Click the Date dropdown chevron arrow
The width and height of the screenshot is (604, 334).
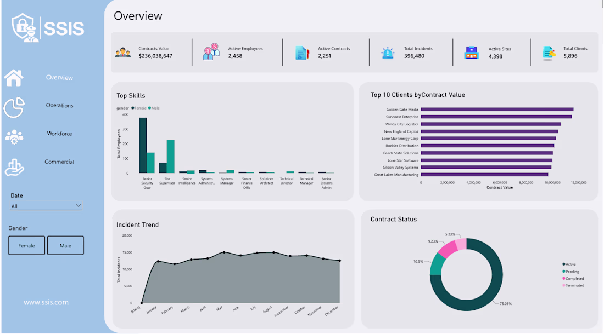click(78, 206)
